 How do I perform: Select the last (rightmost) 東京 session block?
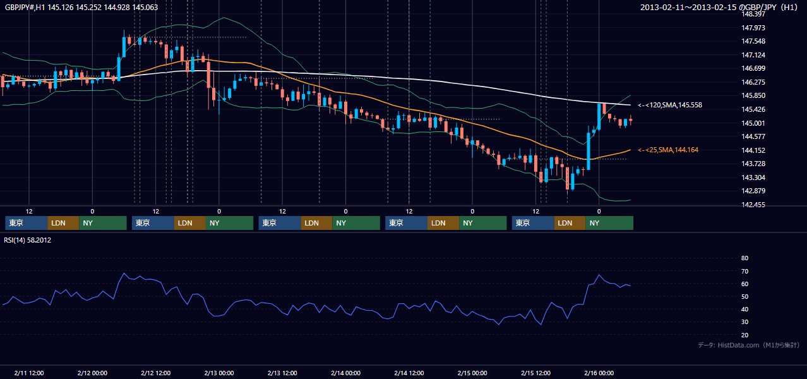coord(534,223)
